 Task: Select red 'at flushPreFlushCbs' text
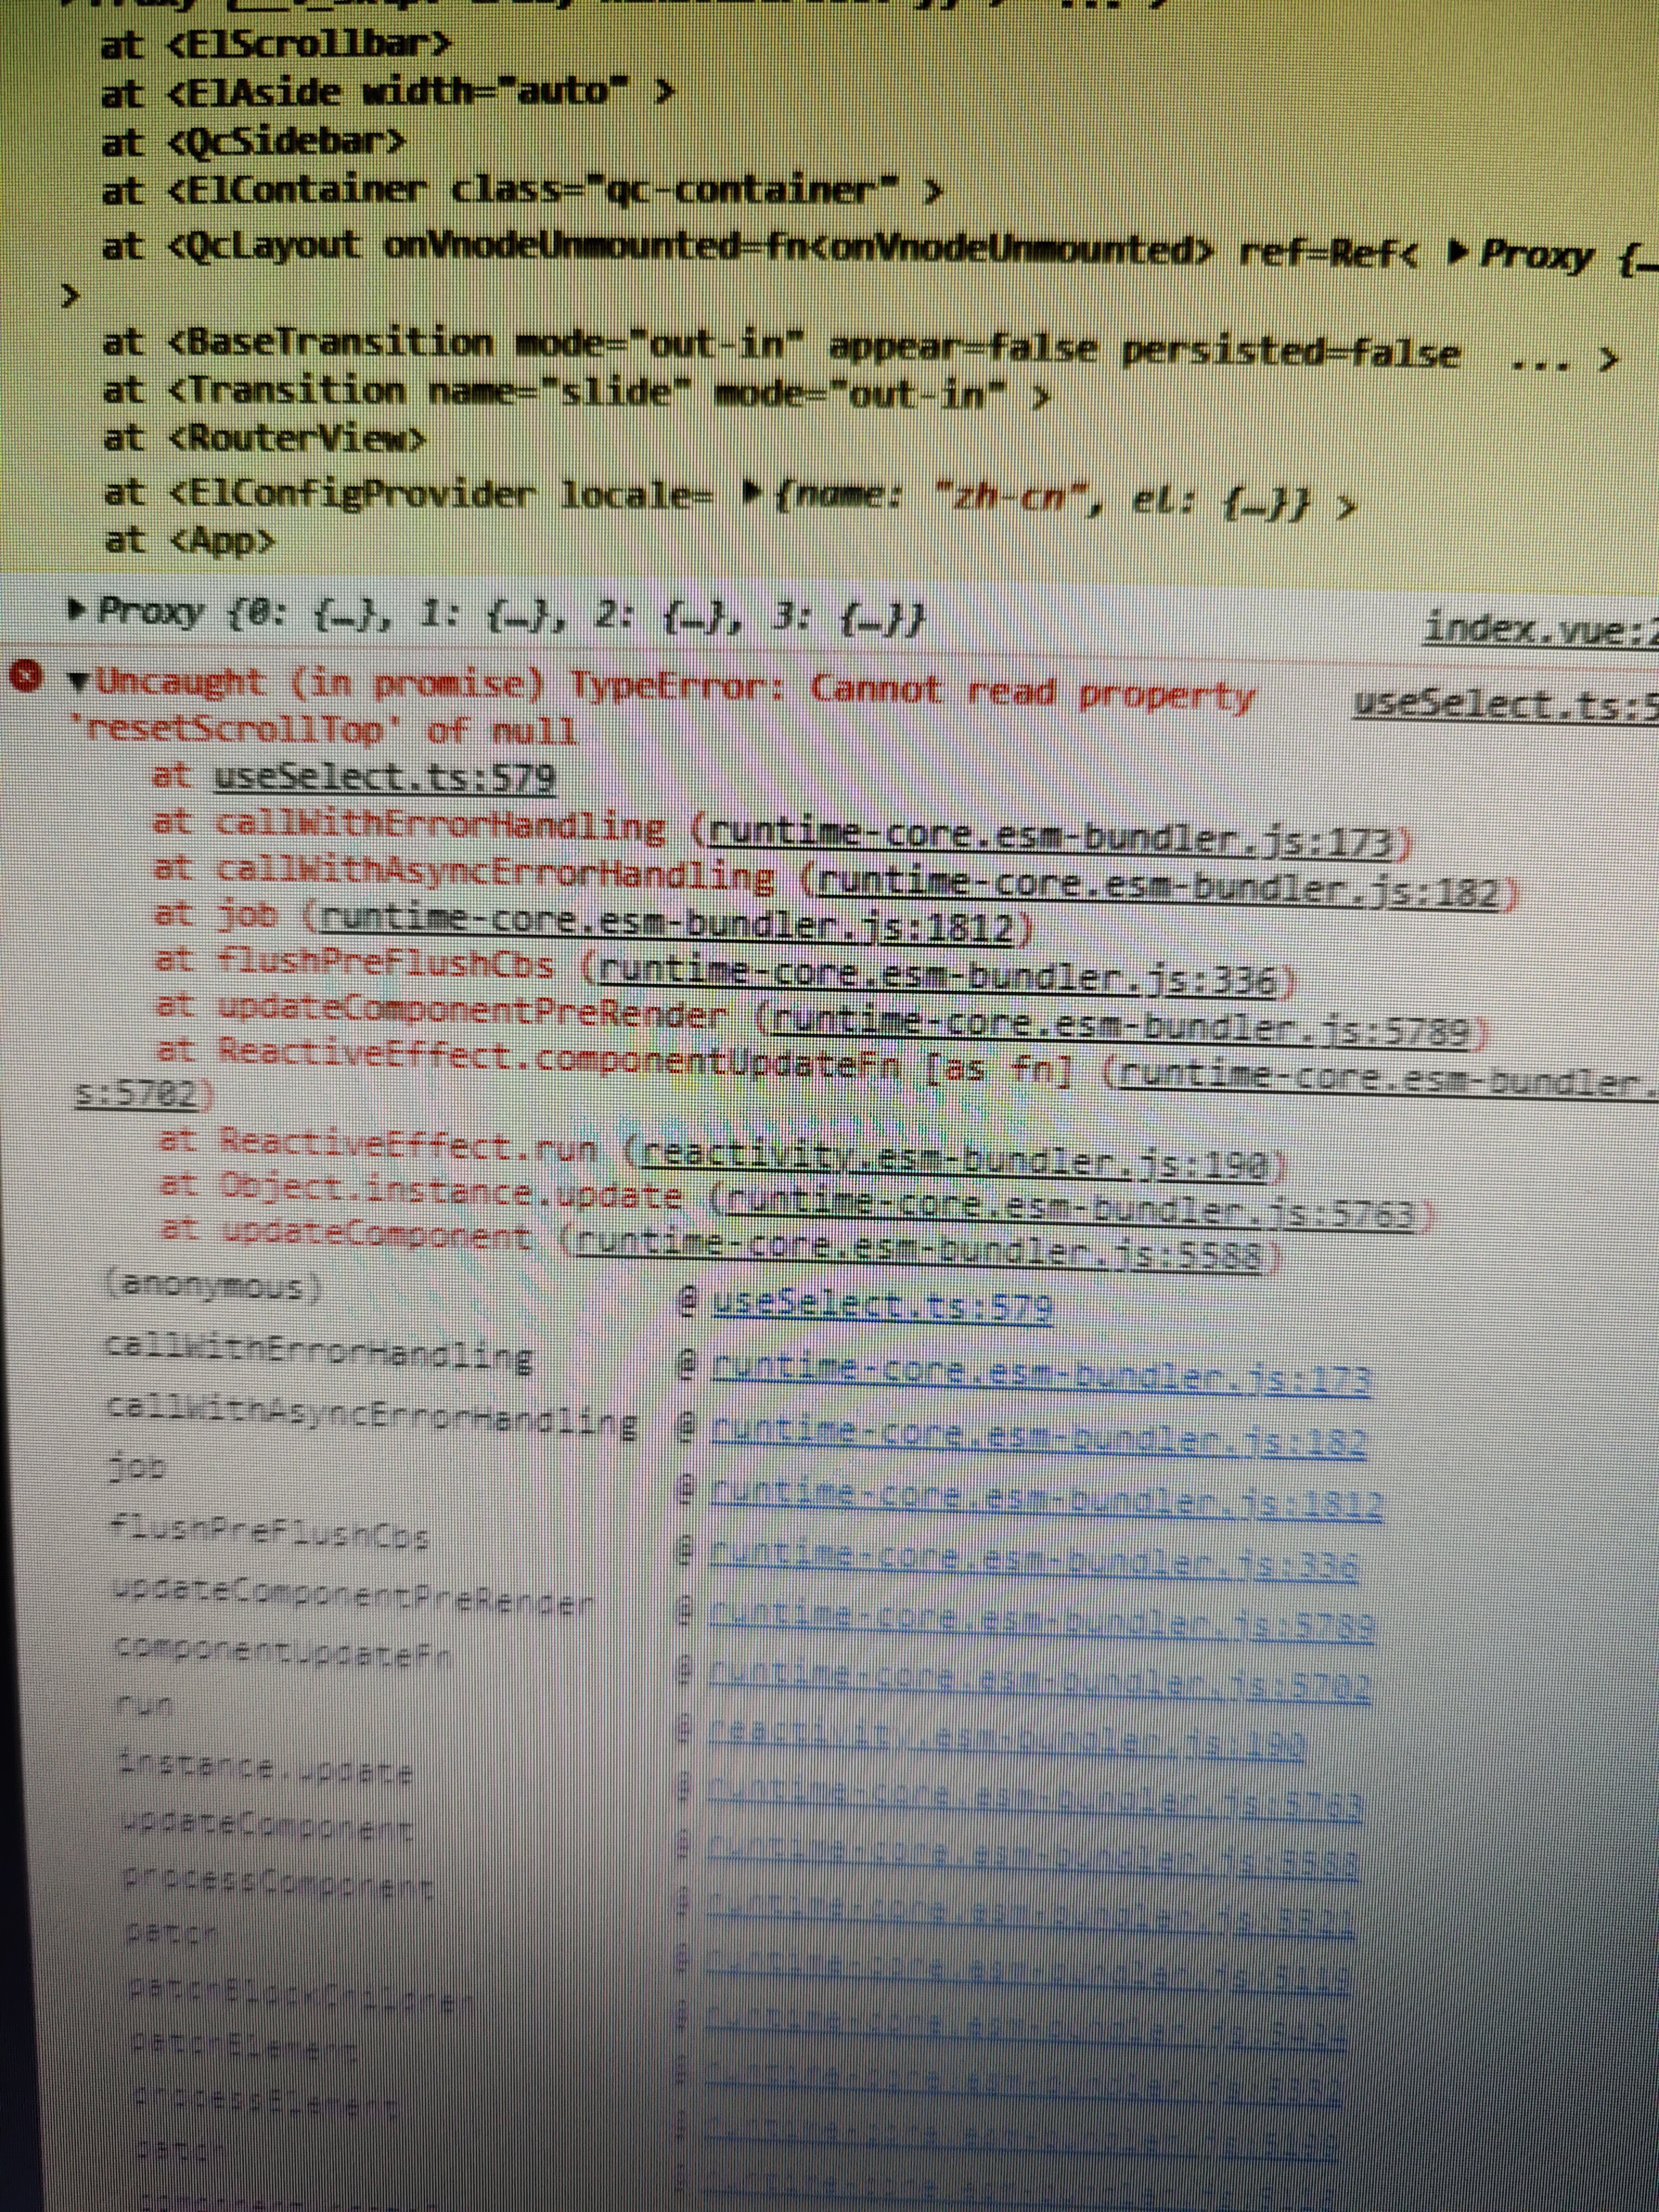355,963
